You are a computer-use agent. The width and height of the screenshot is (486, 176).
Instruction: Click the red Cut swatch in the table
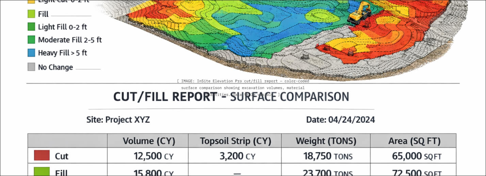(42, 156)
